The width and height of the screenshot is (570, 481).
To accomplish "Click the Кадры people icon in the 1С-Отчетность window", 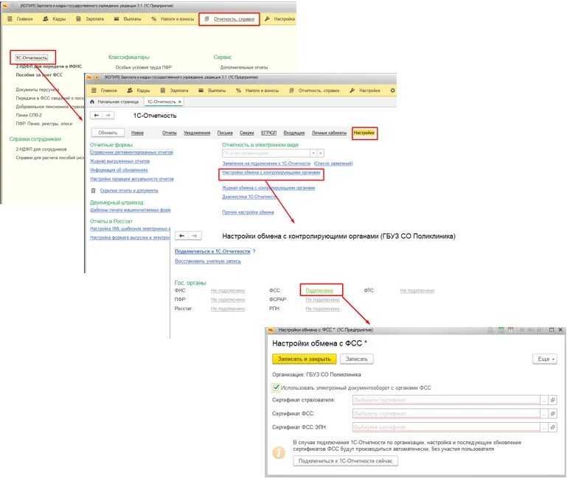I will tap(130, 91).
